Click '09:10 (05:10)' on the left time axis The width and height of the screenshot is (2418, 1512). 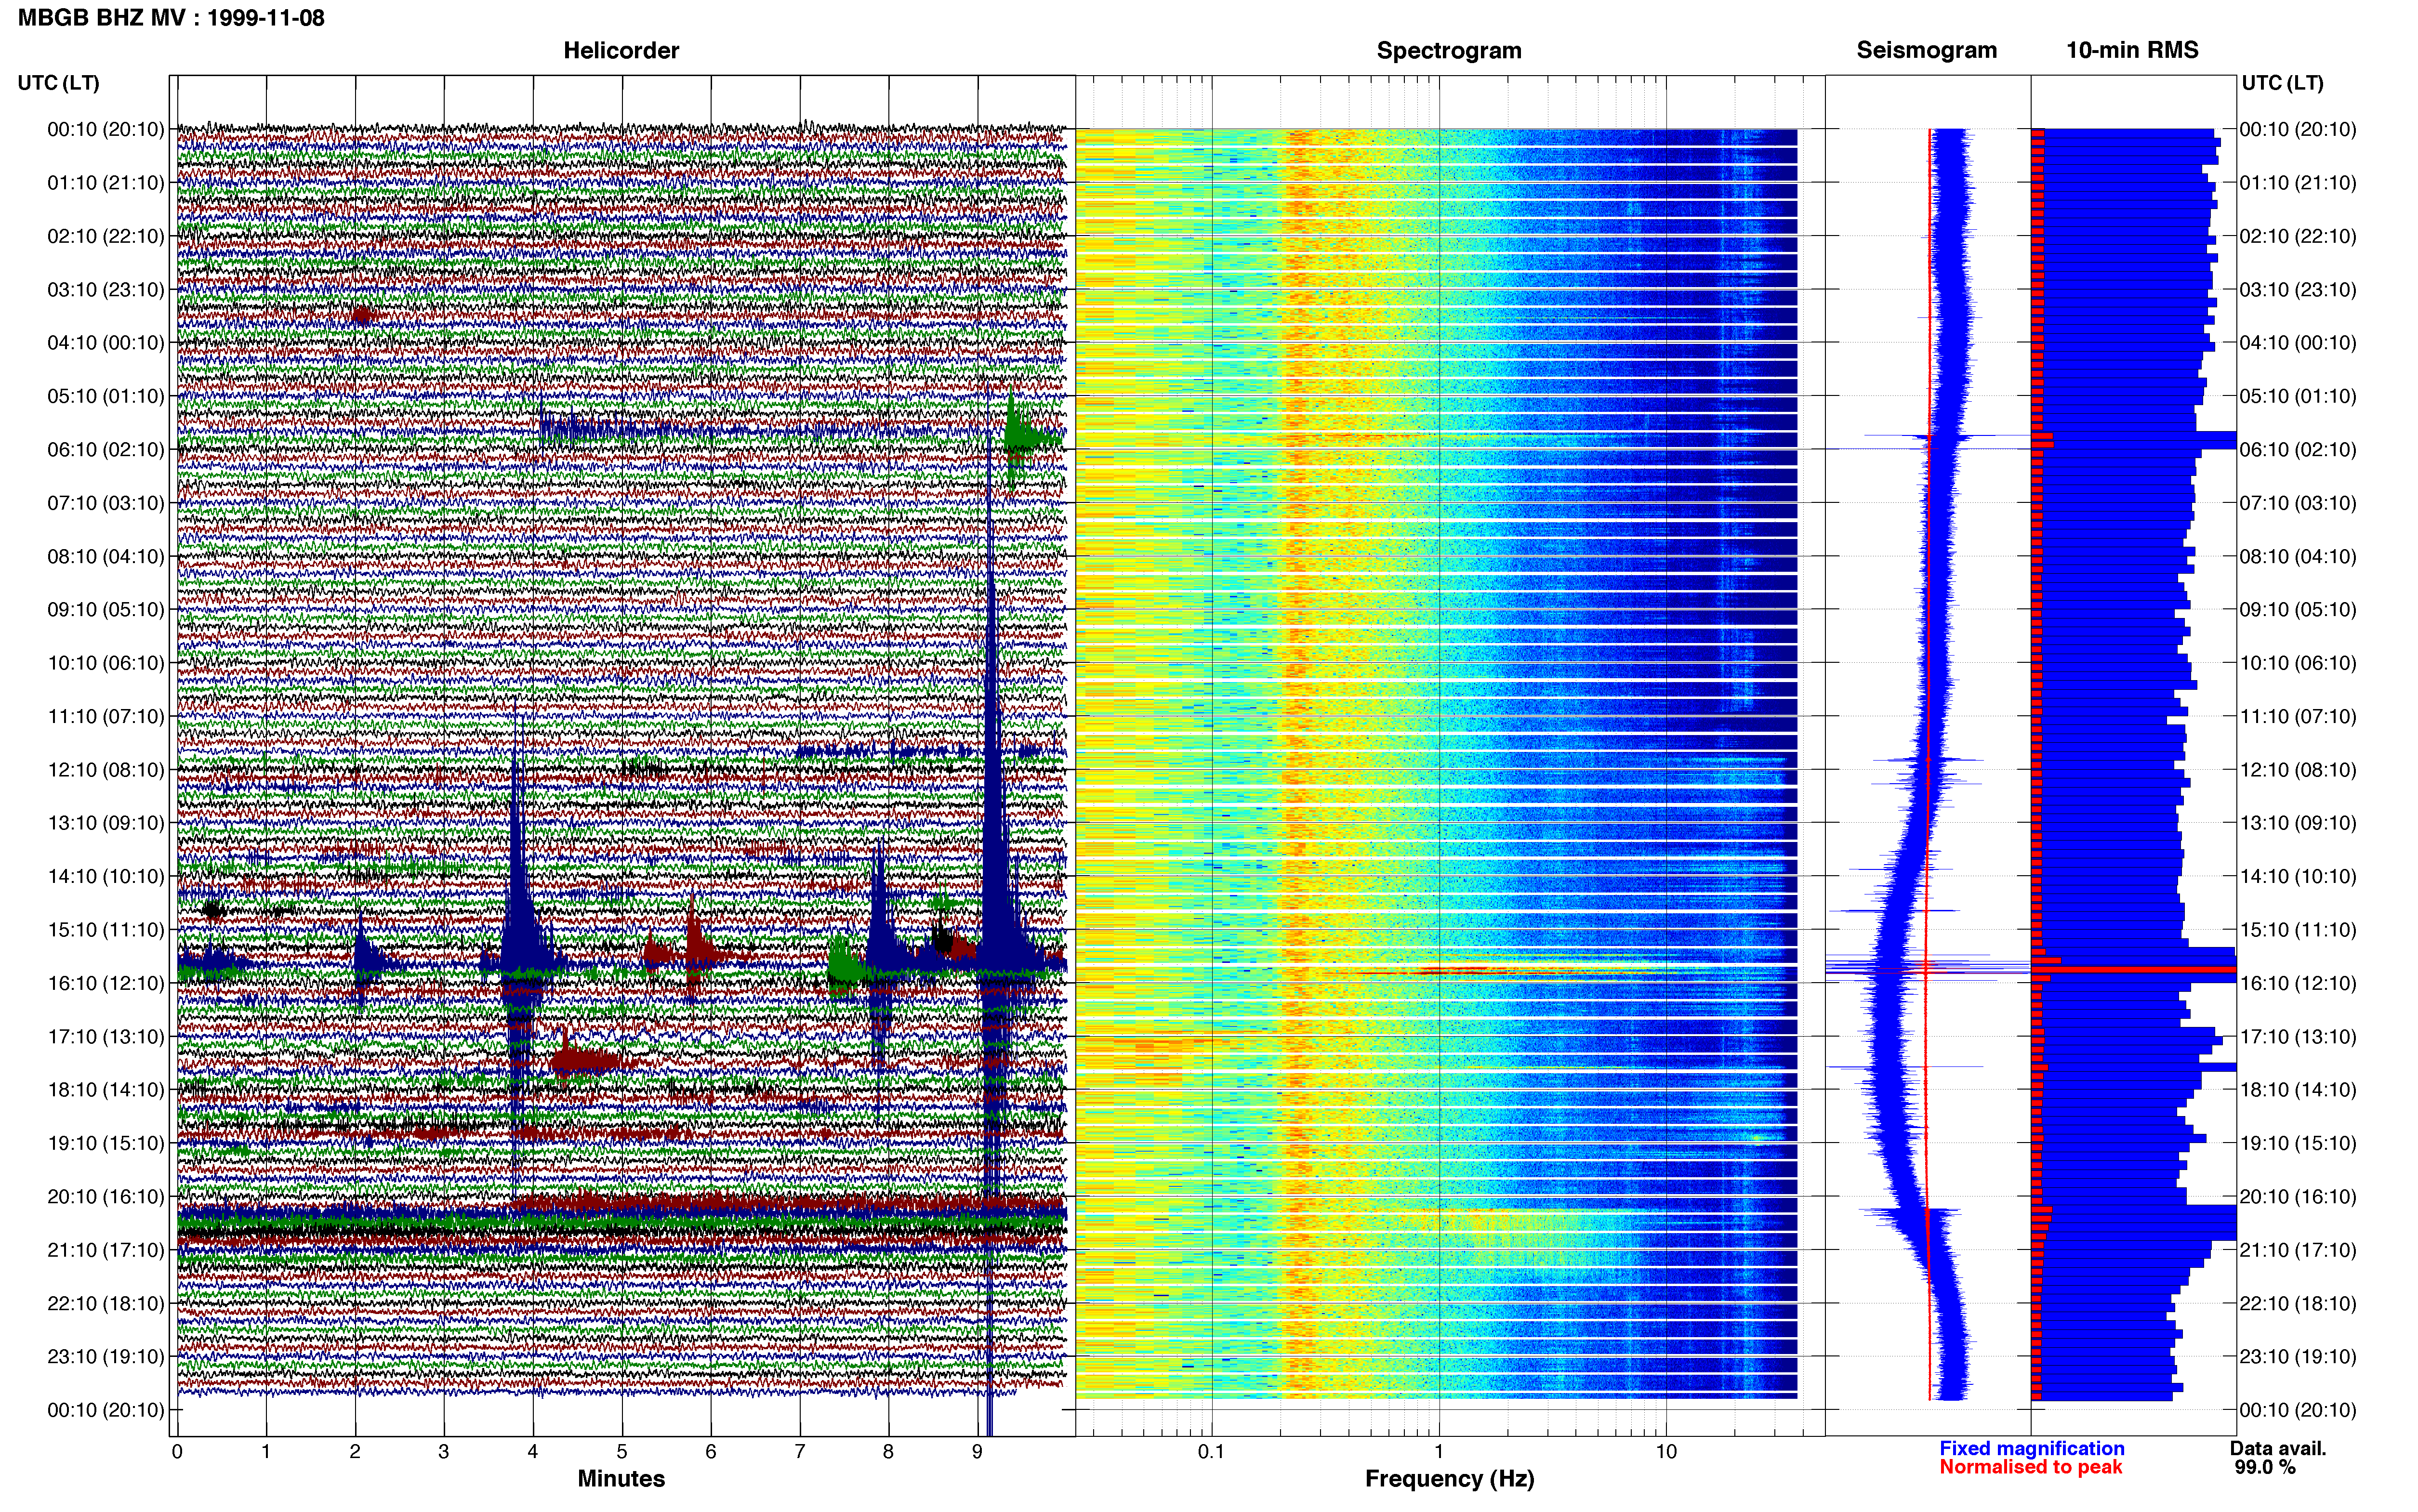click(106, 610)
